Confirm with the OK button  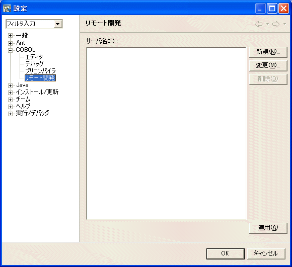226,253
